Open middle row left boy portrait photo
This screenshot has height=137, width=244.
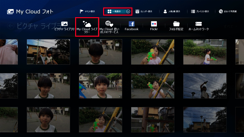pos(48,86)
